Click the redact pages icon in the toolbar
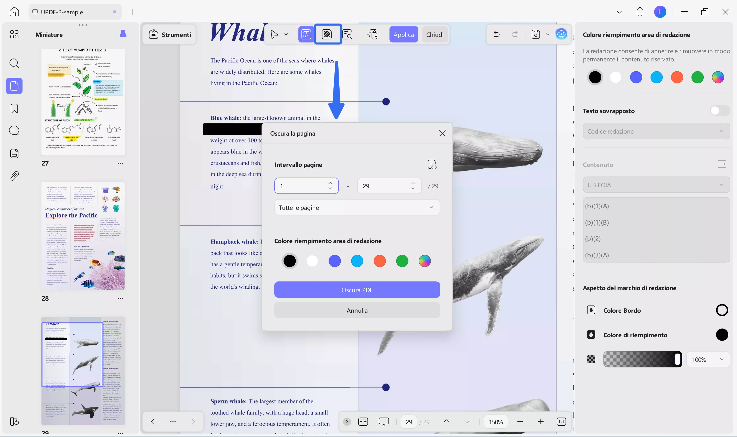 (327, 35)
